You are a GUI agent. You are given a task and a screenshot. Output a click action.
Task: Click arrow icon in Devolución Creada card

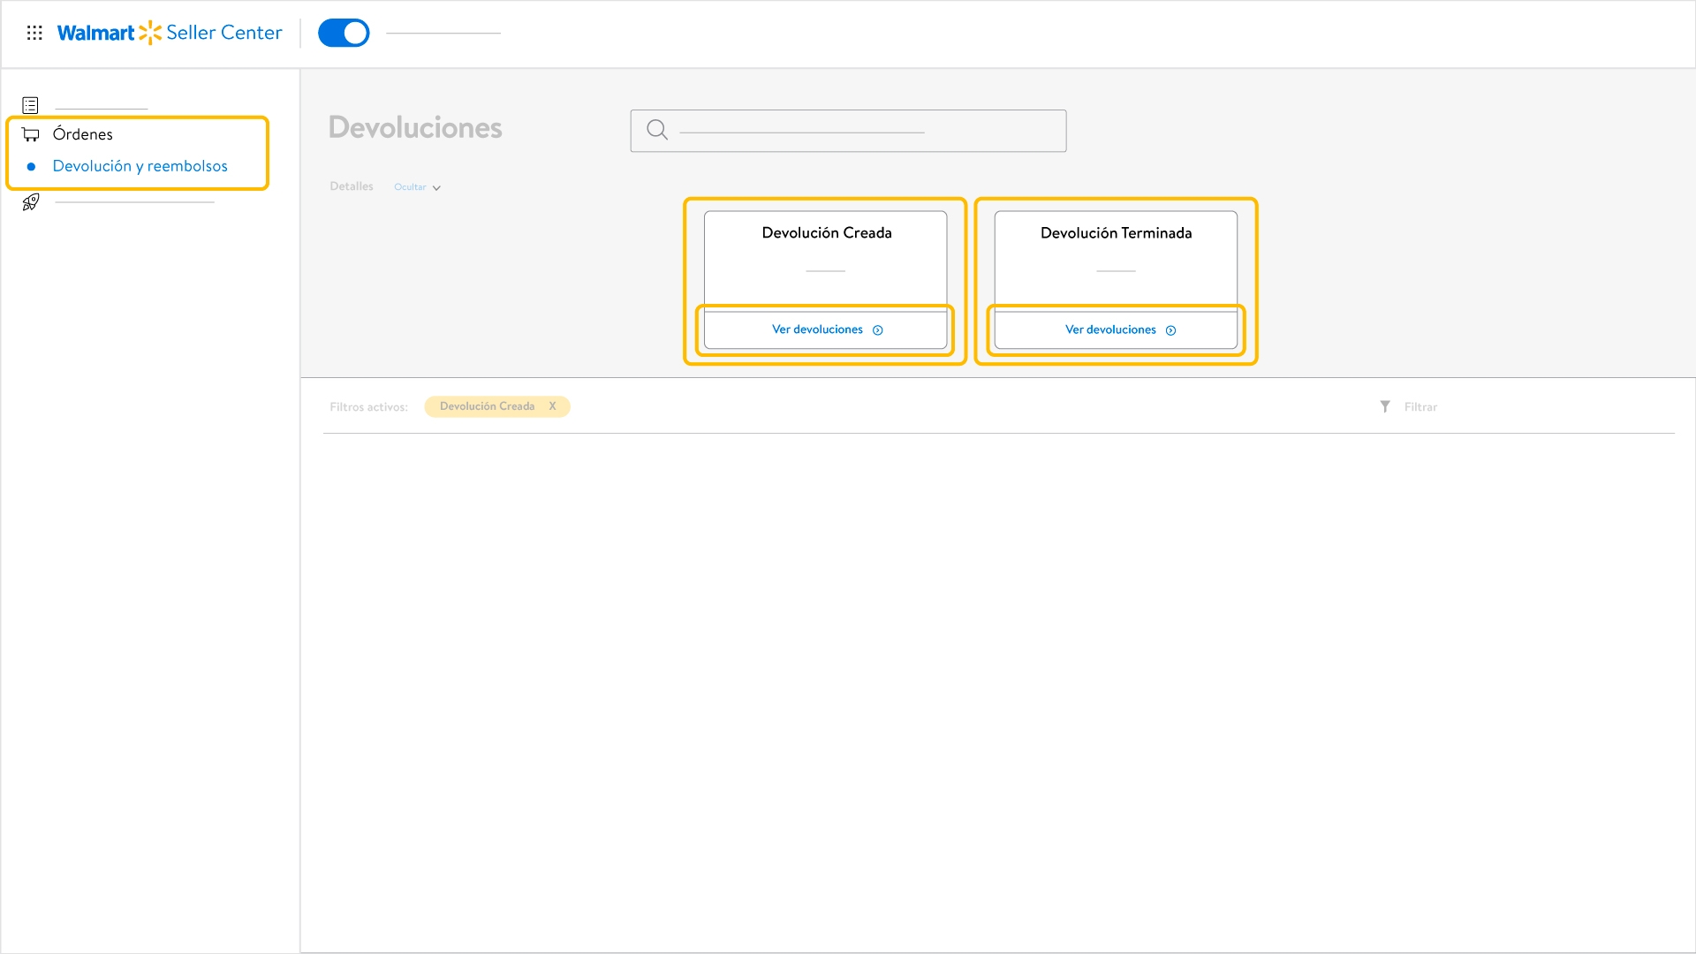coord(878,330)
